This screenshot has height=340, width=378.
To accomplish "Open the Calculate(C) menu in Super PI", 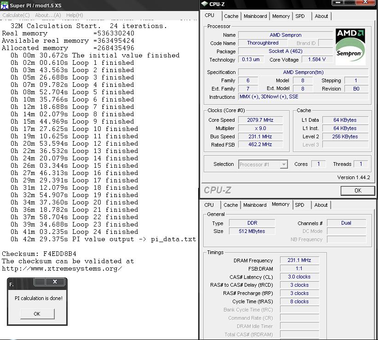I will 16,15.
